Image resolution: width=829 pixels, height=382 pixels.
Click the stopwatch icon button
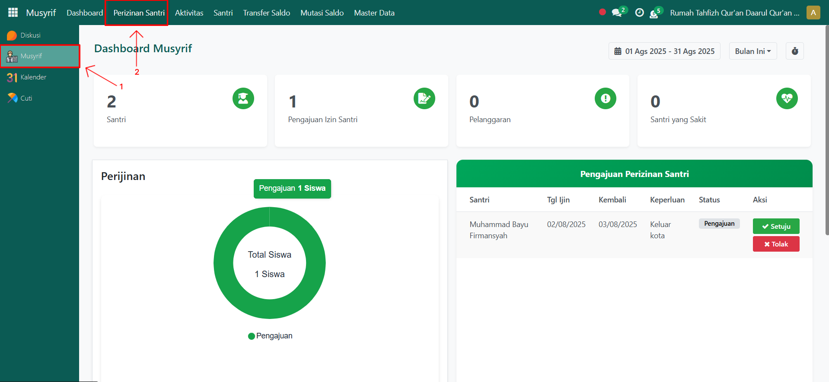tap(794, 51)
